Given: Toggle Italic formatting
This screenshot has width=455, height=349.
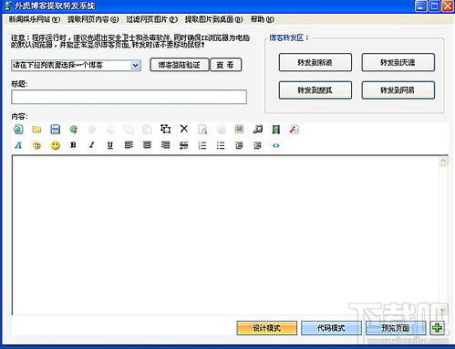Looking at the screenshot, I should (x=91, y=145).
